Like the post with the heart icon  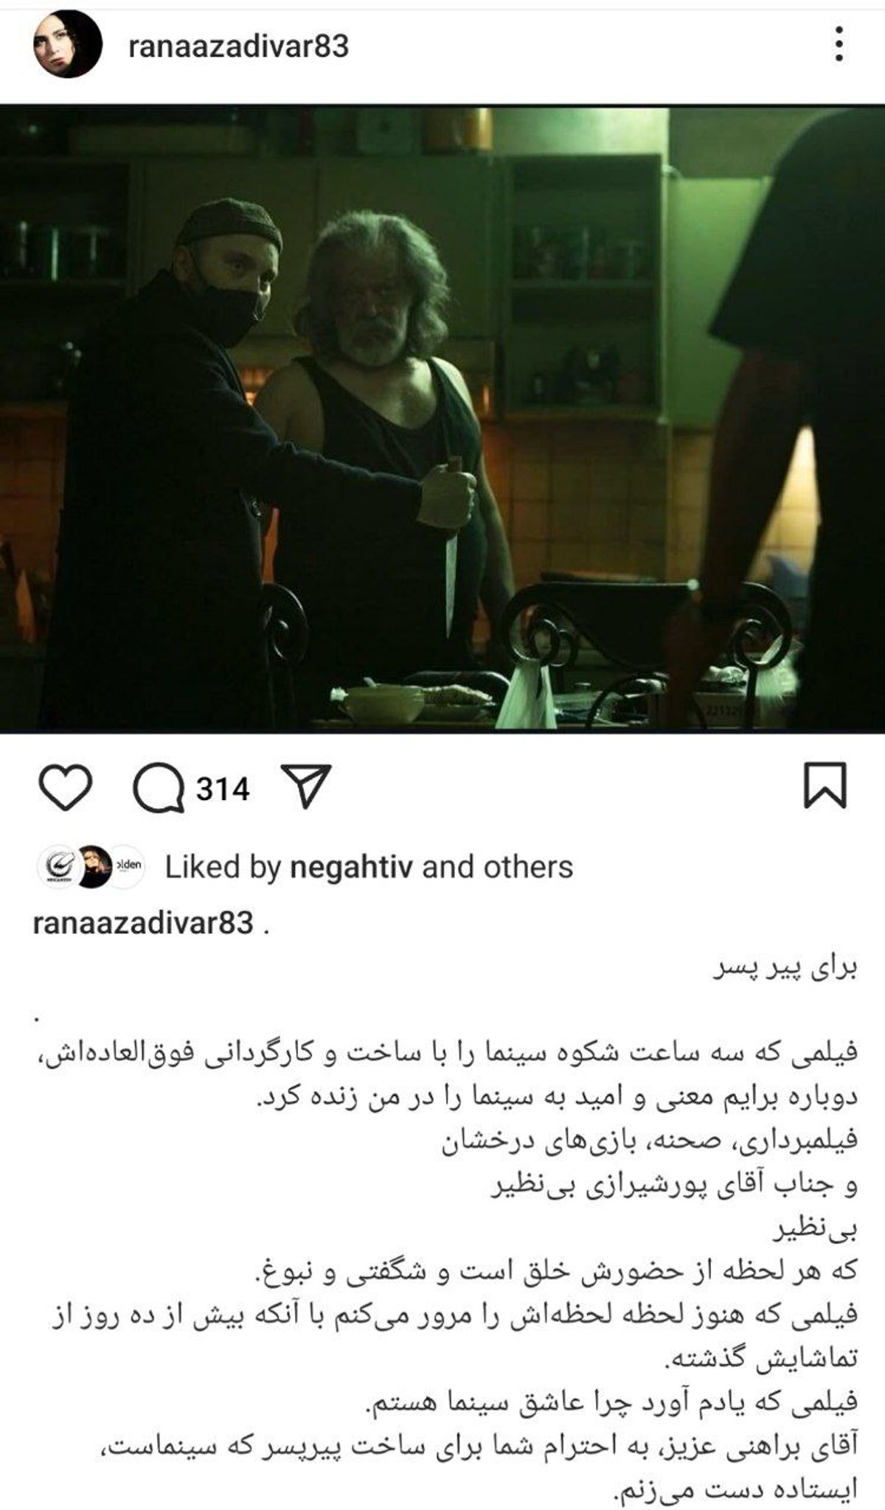click(65, 788)
